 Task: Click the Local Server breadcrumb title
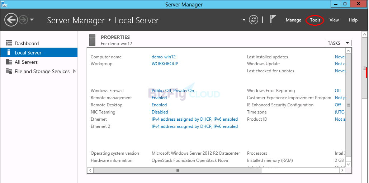pyautogui.click(x=137, y=20)
